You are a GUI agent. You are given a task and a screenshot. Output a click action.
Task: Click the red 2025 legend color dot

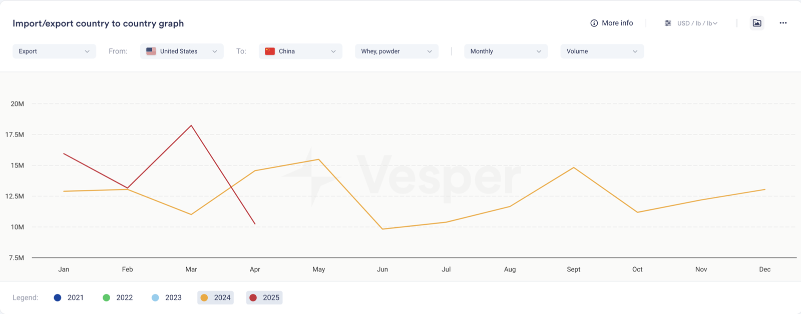coord(253,297)
